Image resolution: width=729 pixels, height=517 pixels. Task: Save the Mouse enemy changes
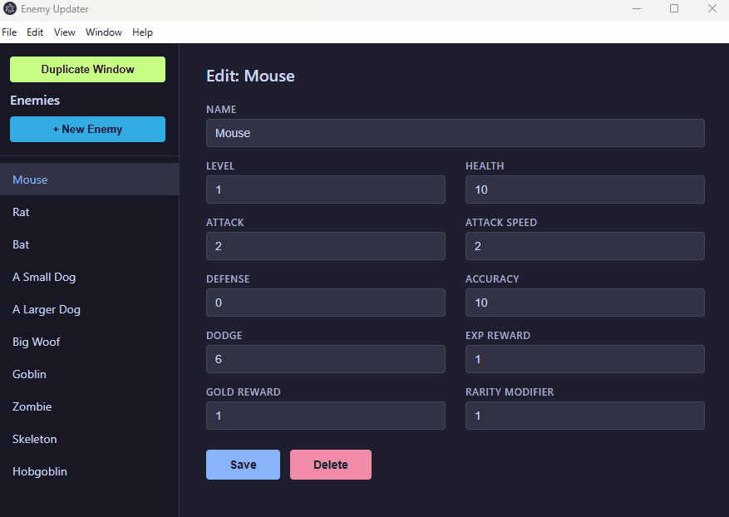[x=243, y=465]
